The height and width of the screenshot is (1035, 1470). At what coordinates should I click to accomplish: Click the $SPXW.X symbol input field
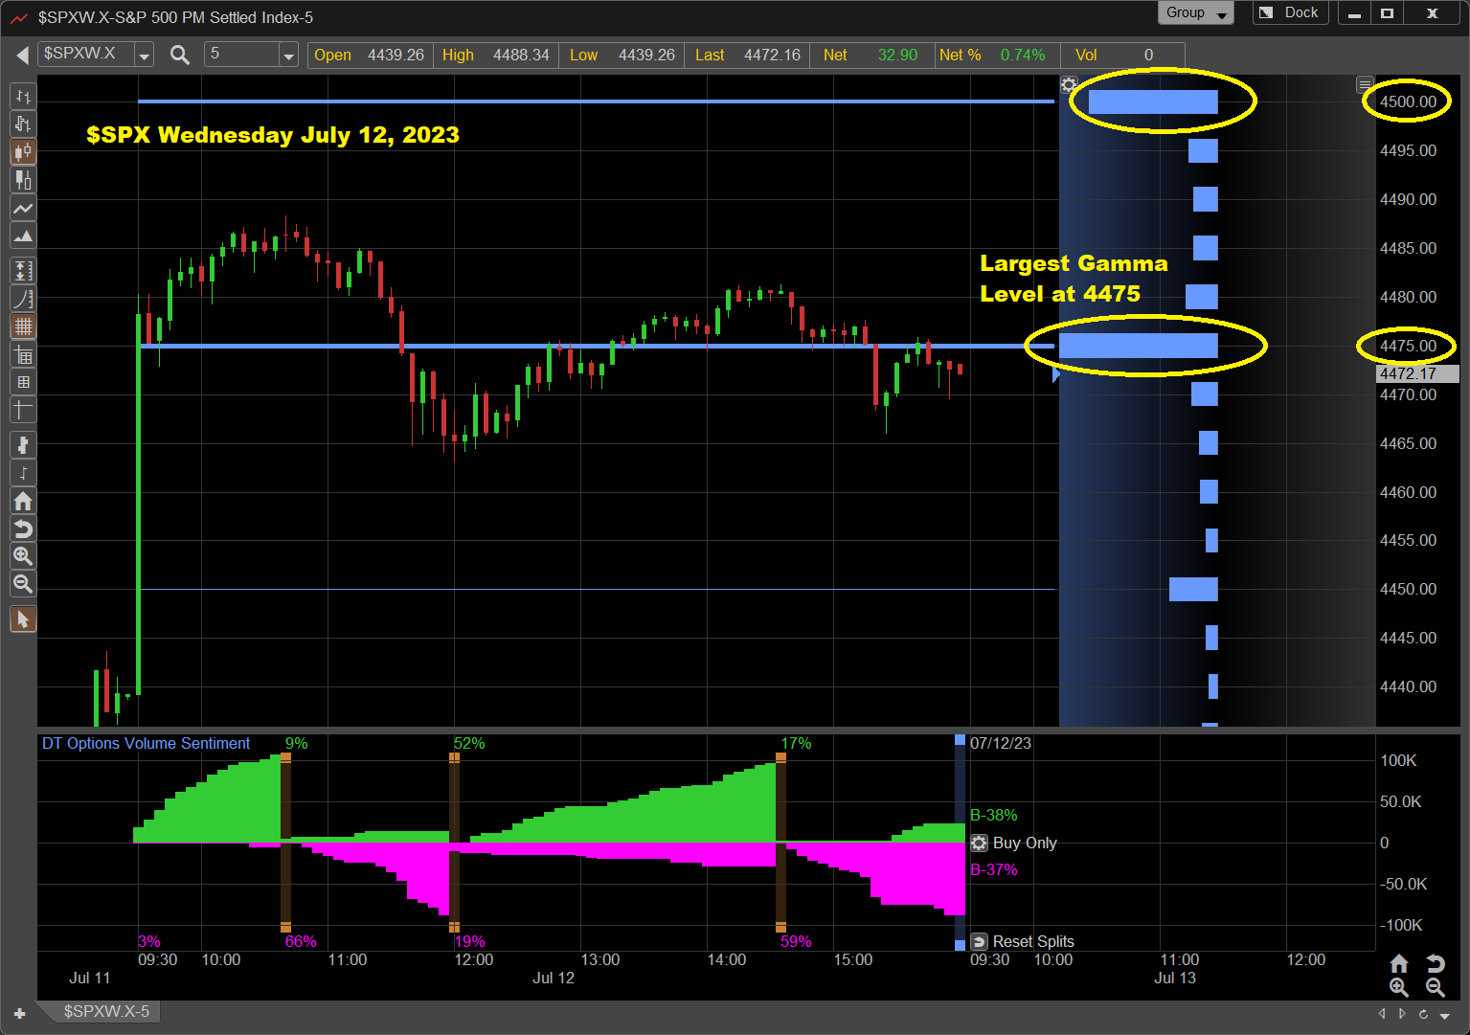coord(86,55)
